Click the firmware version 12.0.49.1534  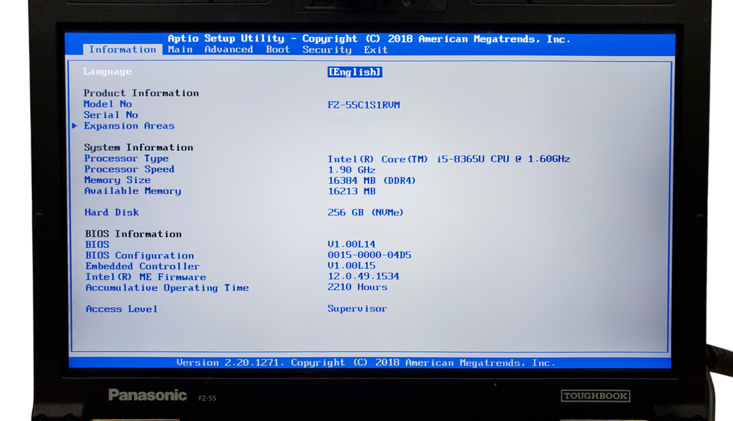[x=363, y=276]
